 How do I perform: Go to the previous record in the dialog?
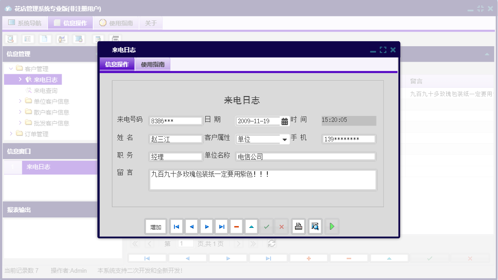pos(191,226)
